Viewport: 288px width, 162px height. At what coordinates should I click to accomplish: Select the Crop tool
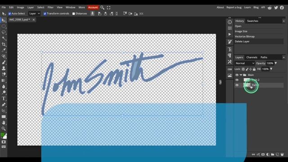tap(4, 44)
